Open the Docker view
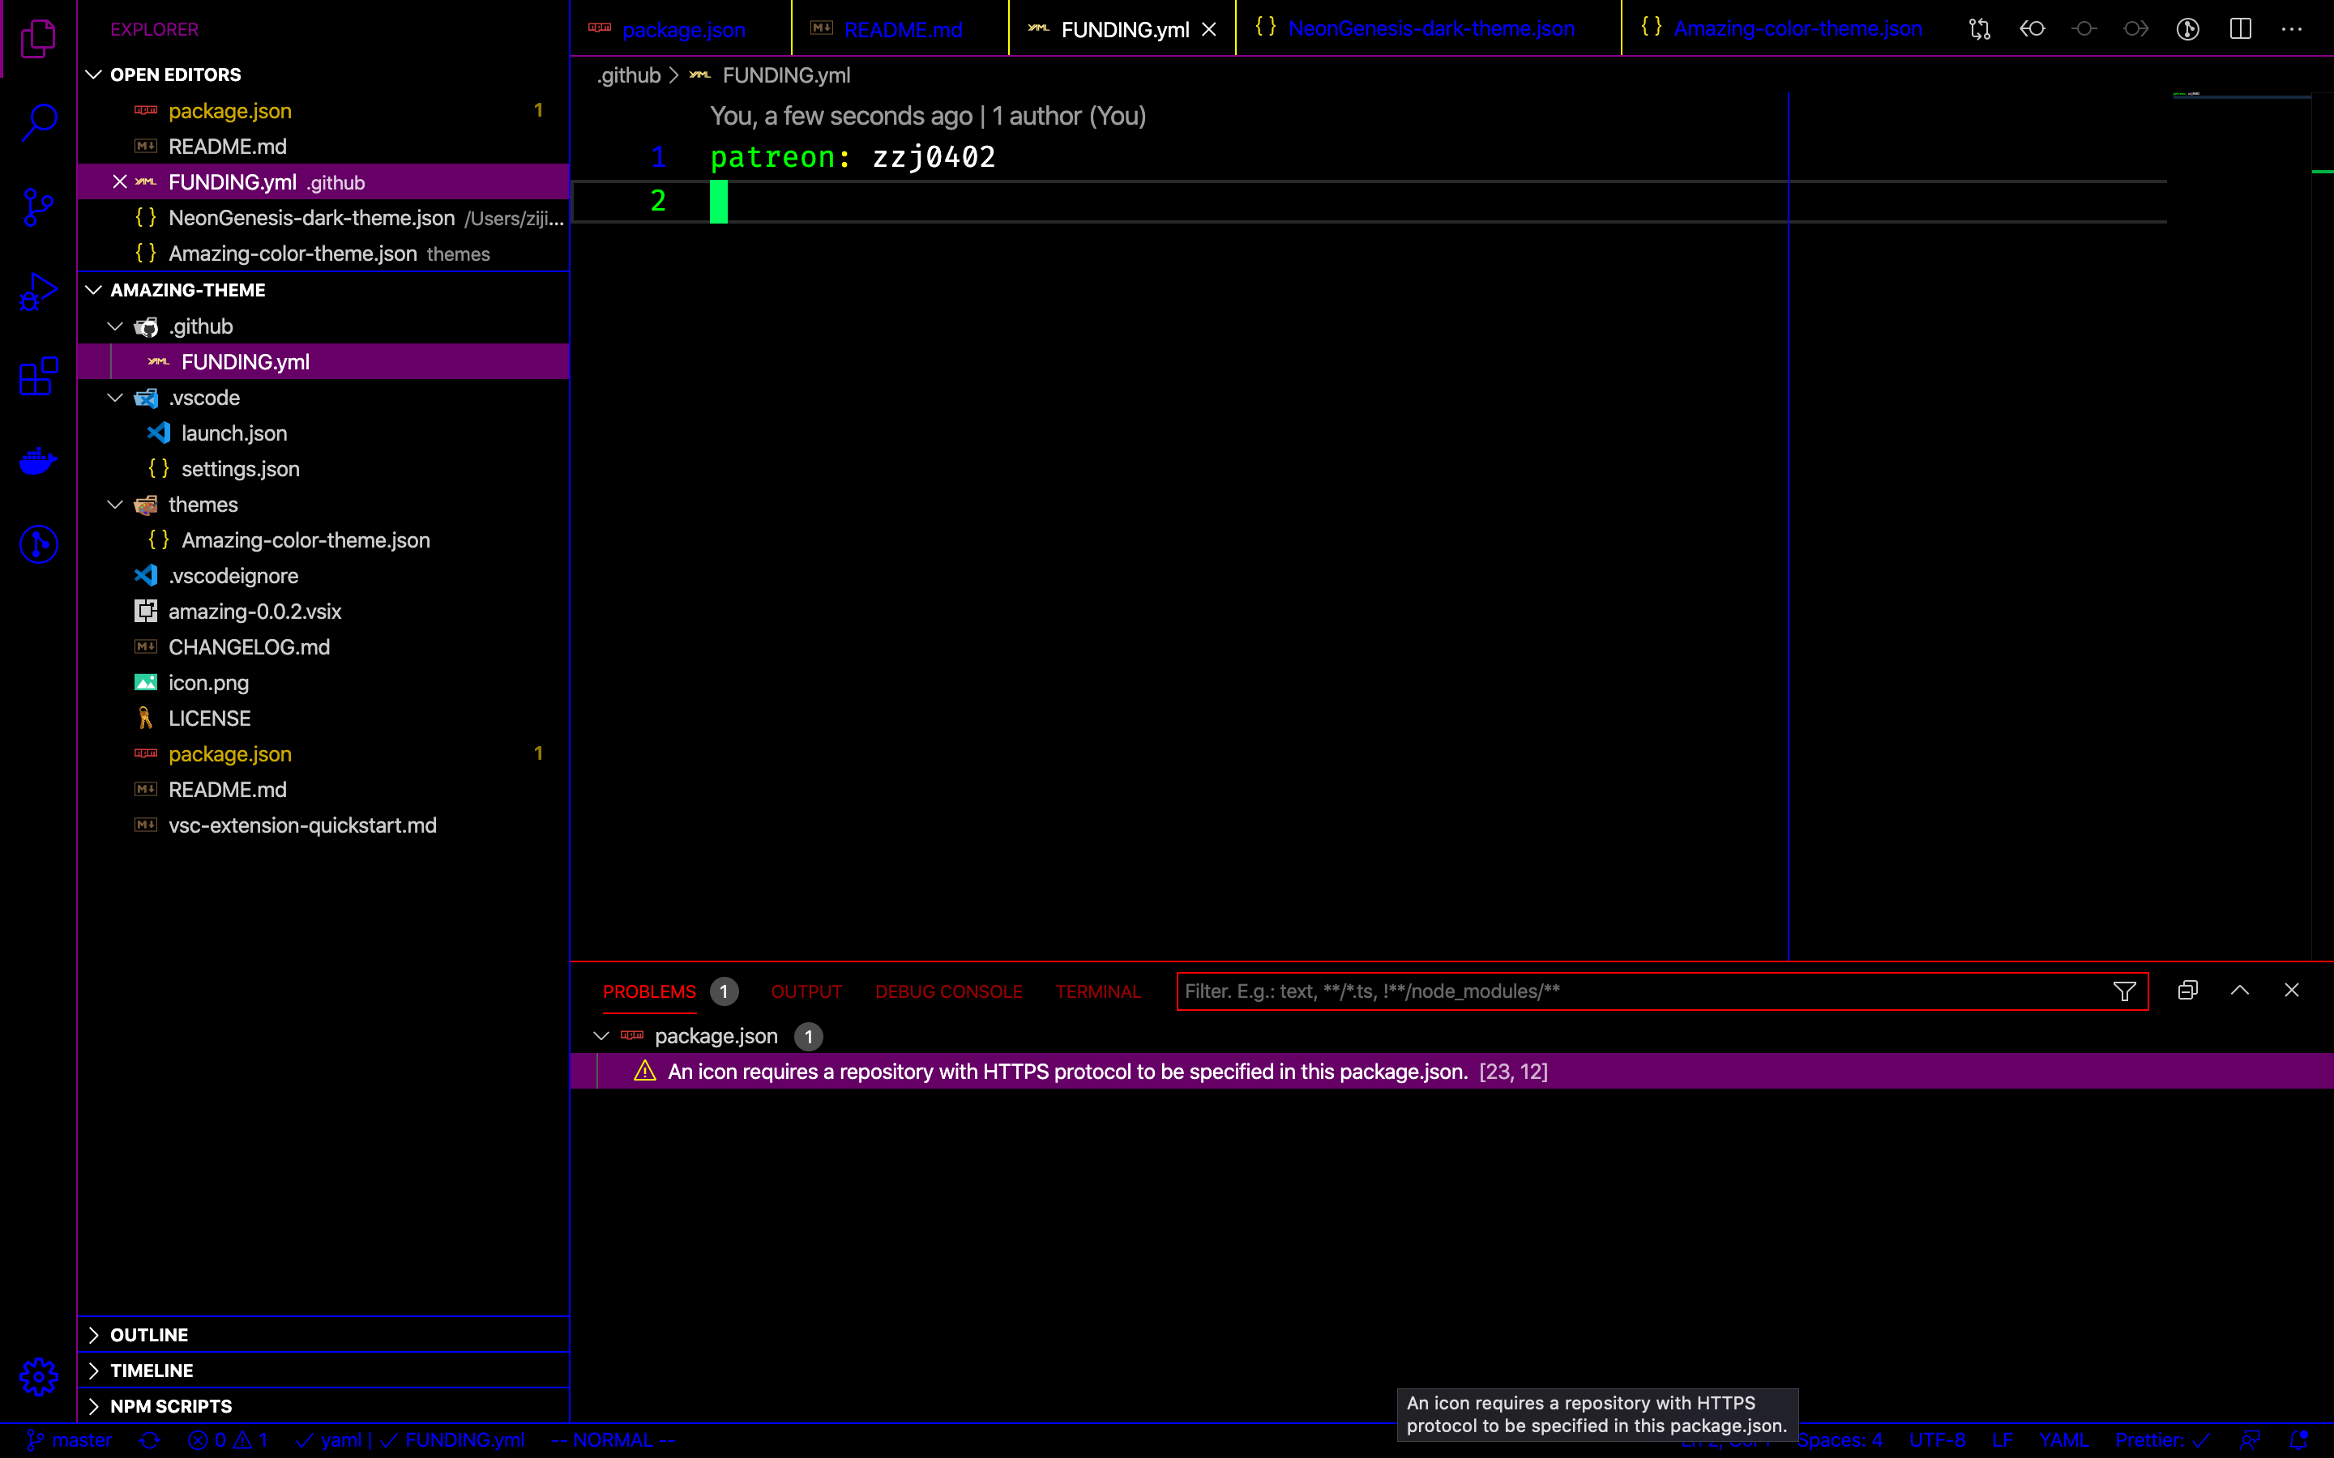The width and height of the screenshot is (2334, 1458). pyautogui.click(x=39, y=461)
